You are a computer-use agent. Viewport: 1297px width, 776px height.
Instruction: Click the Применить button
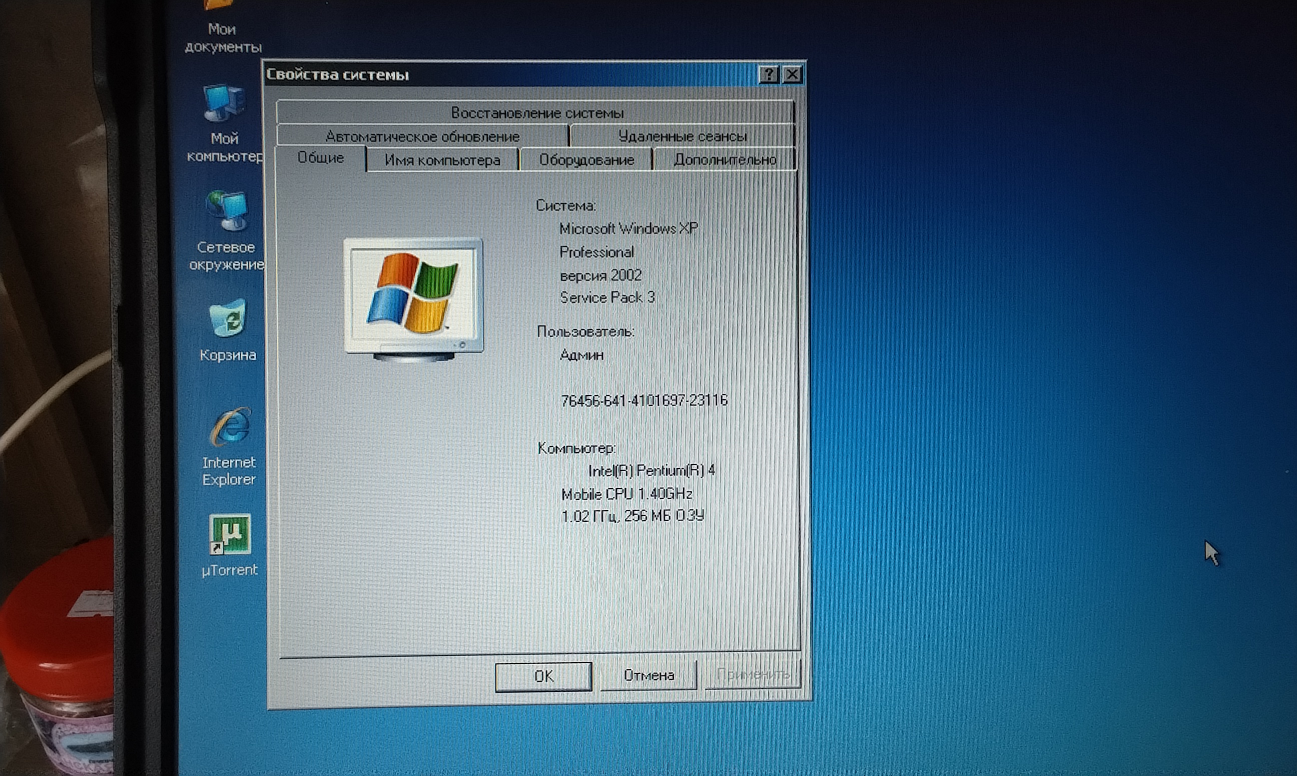coord(753,674)
